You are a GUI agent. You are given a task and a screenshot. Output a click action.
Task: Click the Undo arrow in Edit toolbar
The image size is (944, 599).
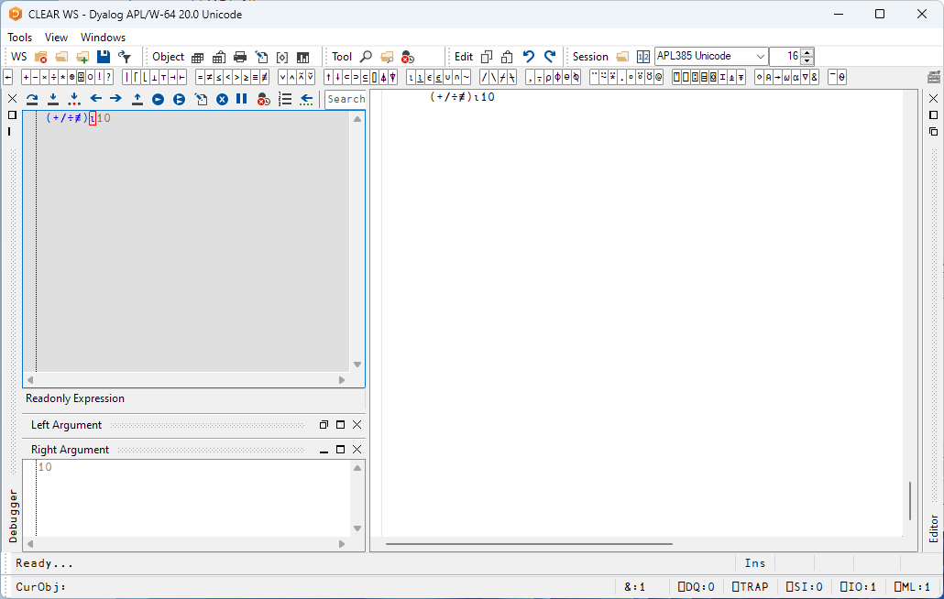click(529, 57)
